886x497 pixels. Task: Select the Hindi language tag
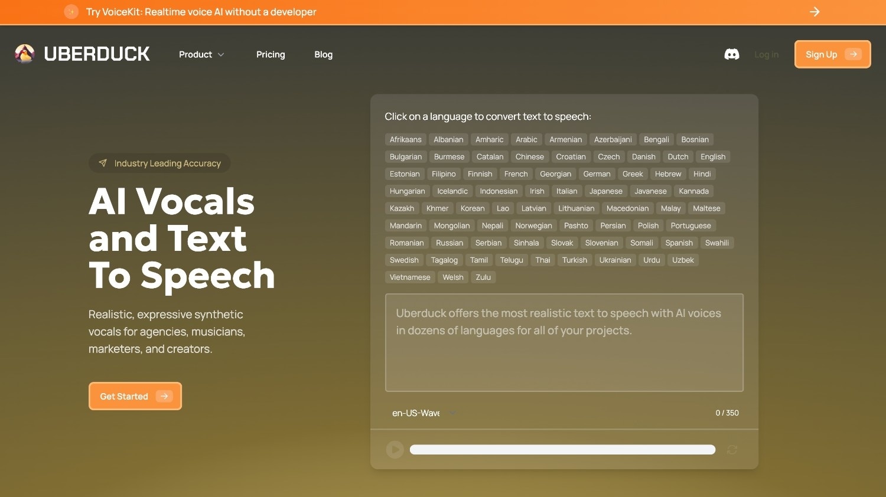702,174
